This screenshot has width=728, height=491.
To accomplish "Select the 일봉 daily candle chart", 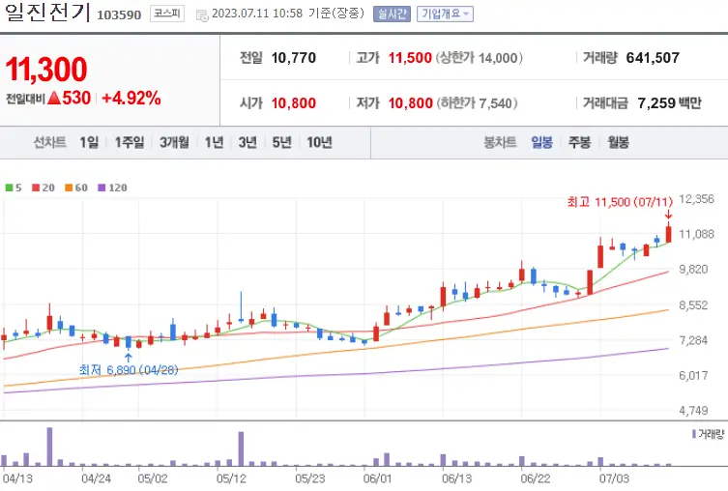I will click(x=541, y=142).
